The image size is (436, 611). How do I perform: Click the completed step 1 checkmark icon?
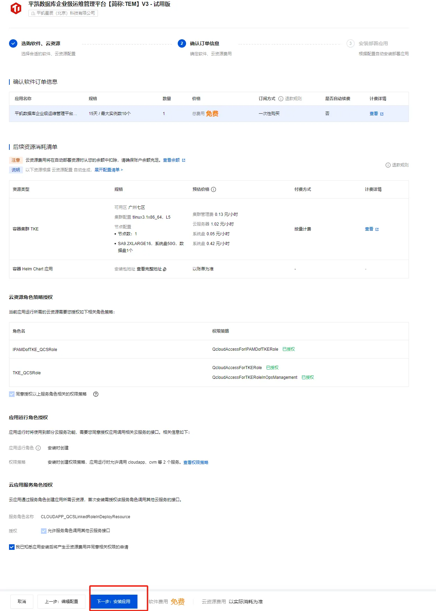pos(13,43)
